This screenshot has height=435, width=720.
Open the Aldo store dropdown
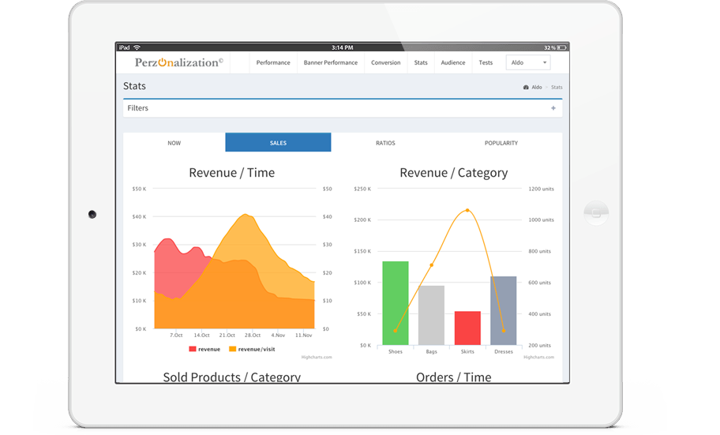tap(527, 62)
